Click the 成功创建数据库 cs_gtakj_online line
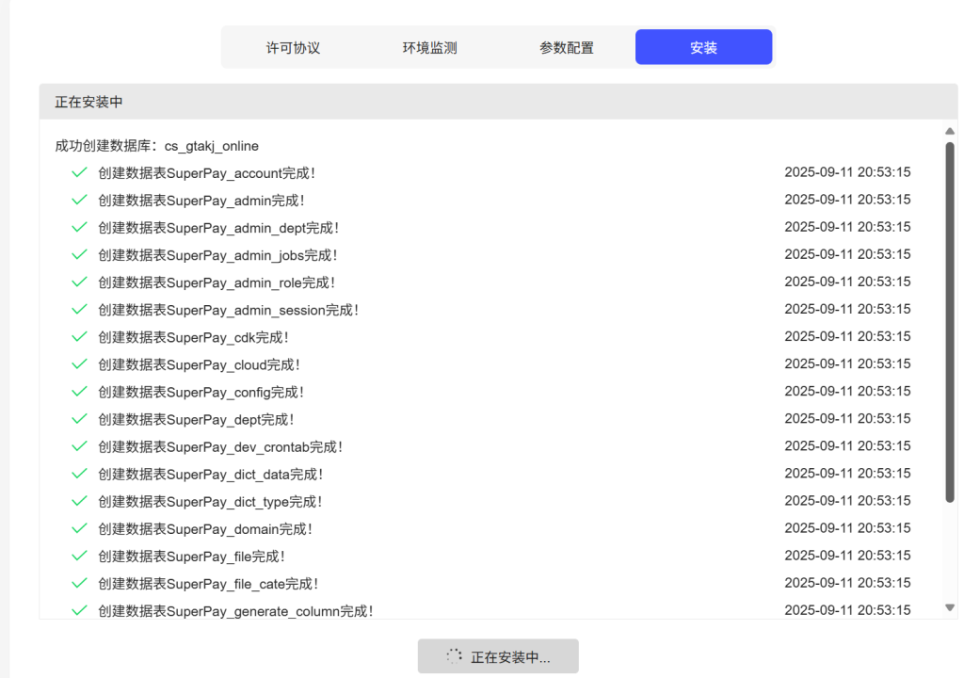 point(156,146)
